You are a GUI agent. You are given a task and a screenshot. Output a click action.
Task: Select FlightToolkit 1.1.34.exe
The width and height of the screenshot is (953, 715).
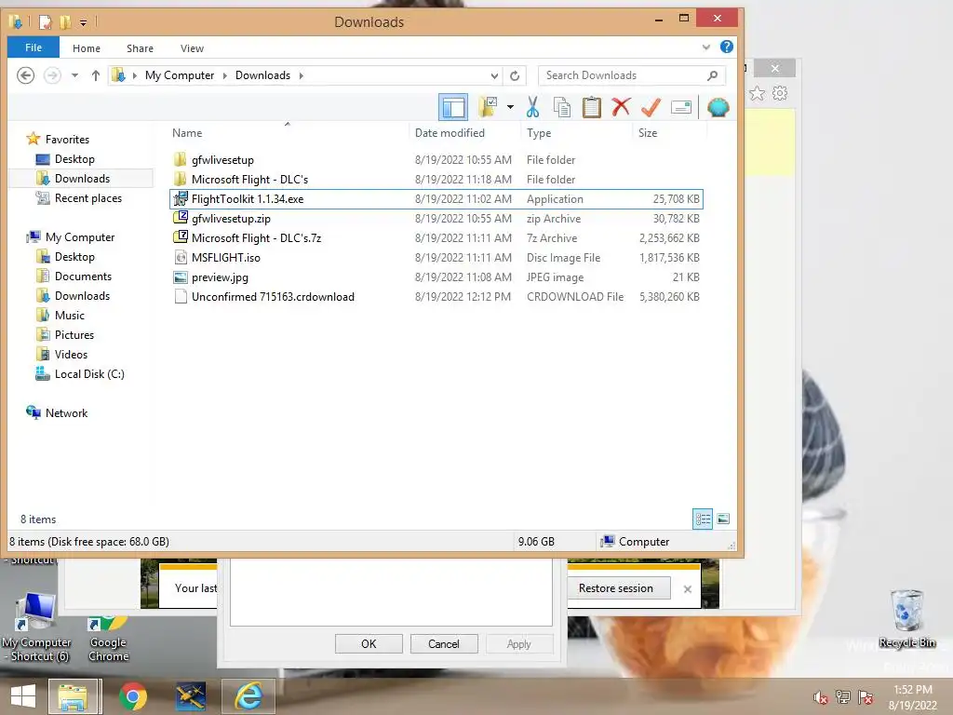(x=436, y=199)
